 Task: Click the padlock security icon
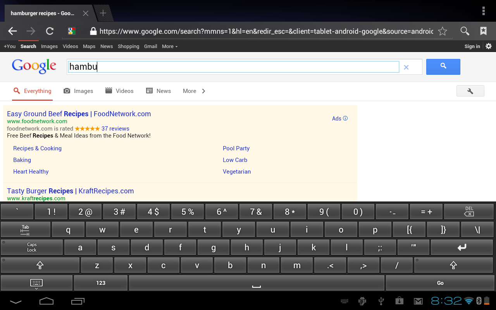tap(93, 31)
